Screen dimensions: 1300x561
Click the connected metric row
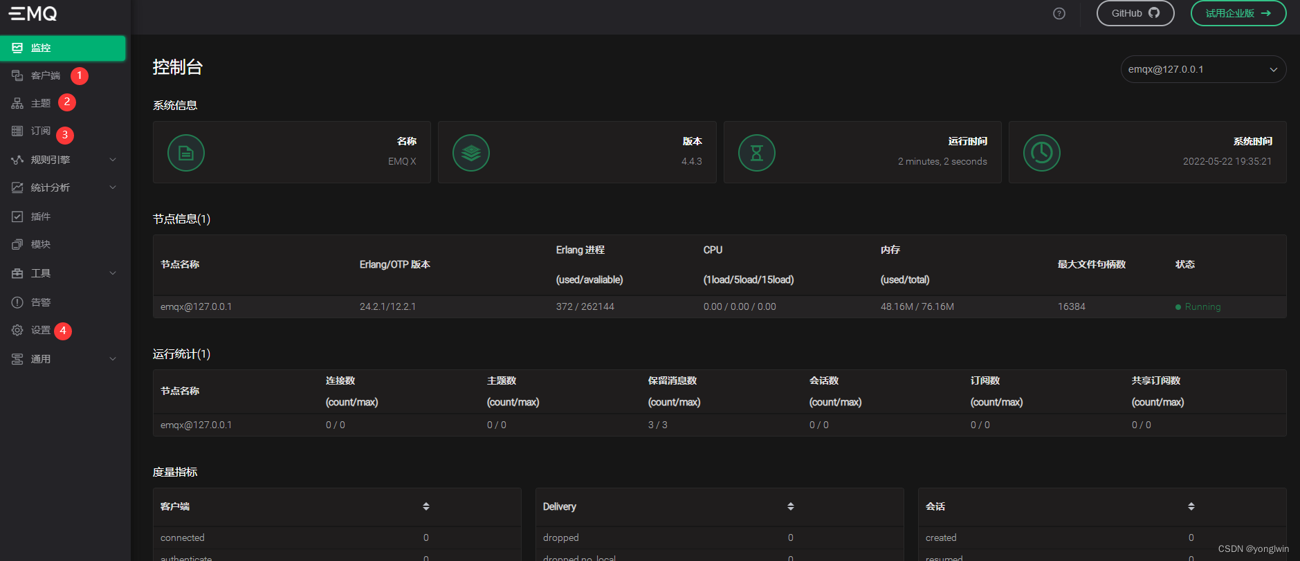337,537
